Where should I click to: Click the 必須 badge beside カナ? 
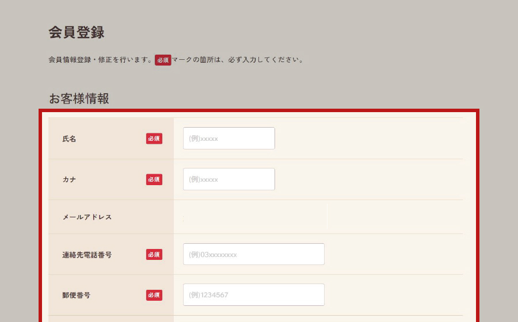(x=154, y=179)
